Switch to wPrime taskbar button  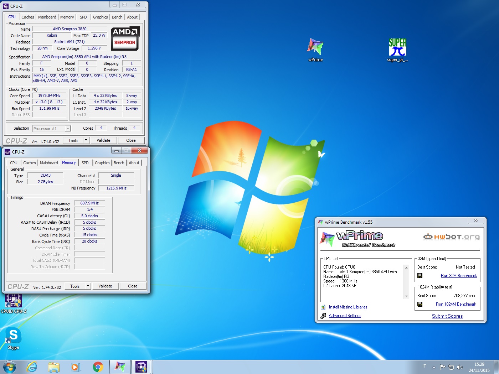click(x=120, y=367)
